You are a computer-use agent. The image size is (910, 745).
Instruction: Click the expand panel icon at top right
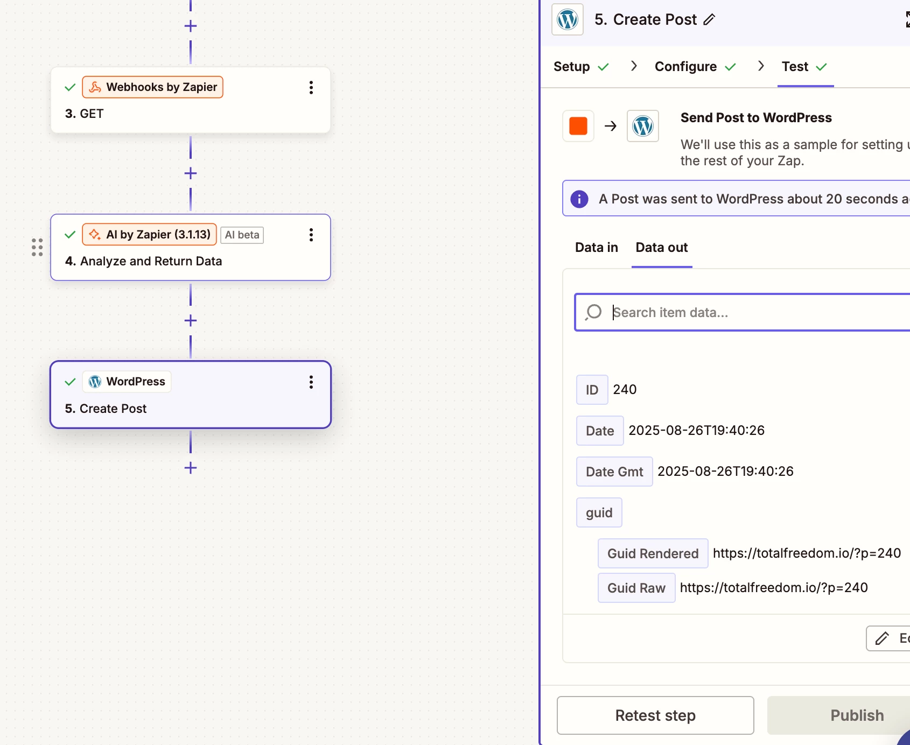[907, 20]
